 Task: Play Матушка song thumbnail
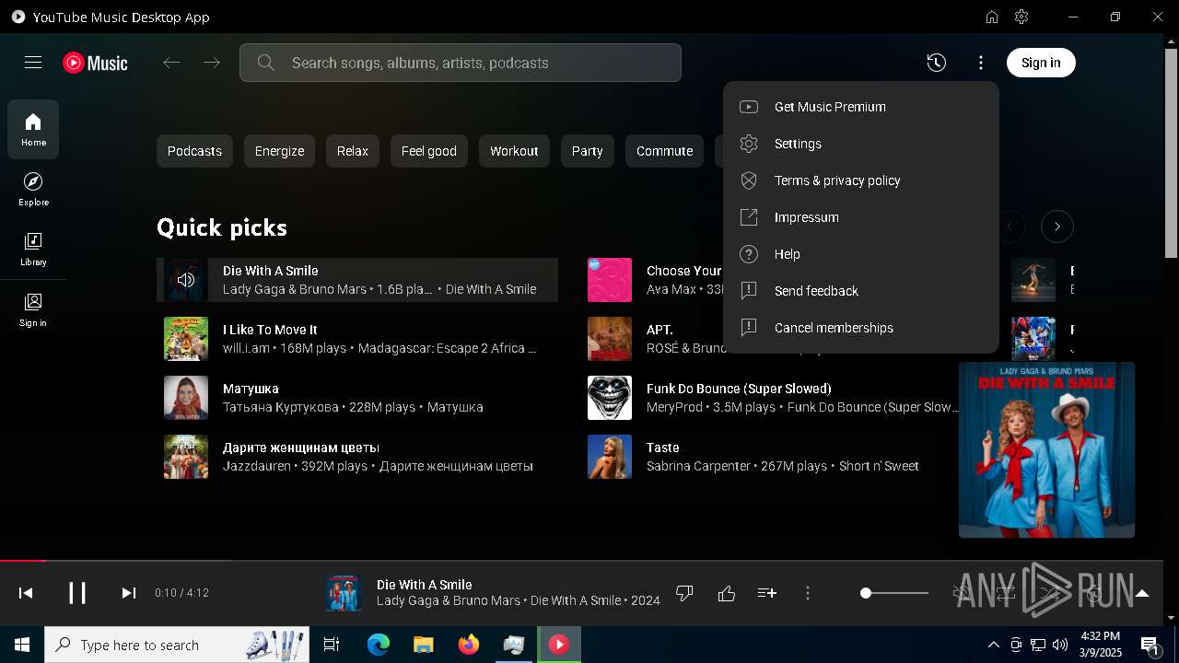point(186,398)
